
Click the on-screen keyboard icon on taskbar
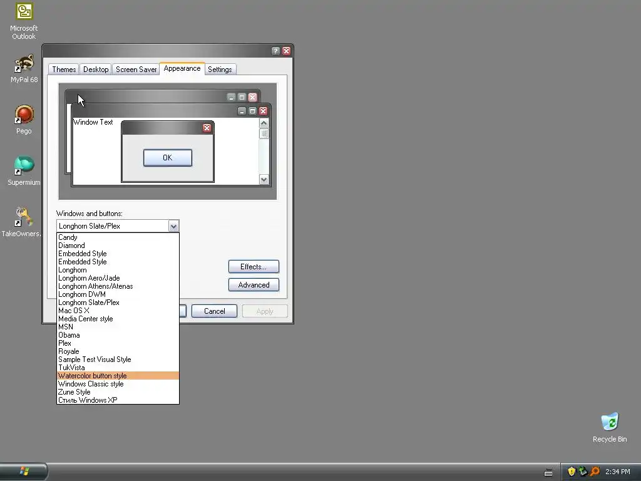click(548, 472)
